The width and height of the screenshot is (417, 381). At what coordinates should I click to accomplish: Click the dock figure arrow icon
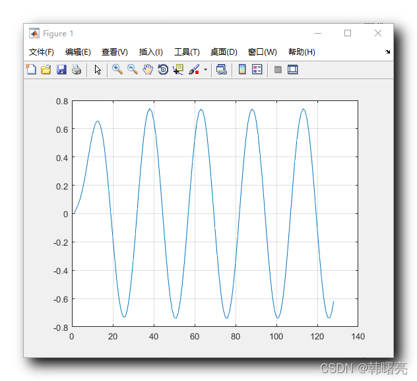click(388, 52)
